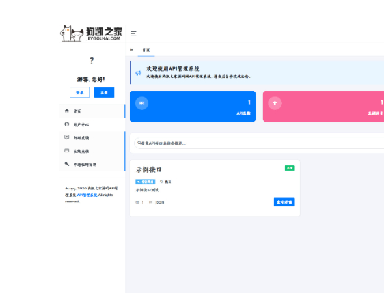Click the 登录 login button
Viewport: 384px width, 293px height.
[79, 92]
